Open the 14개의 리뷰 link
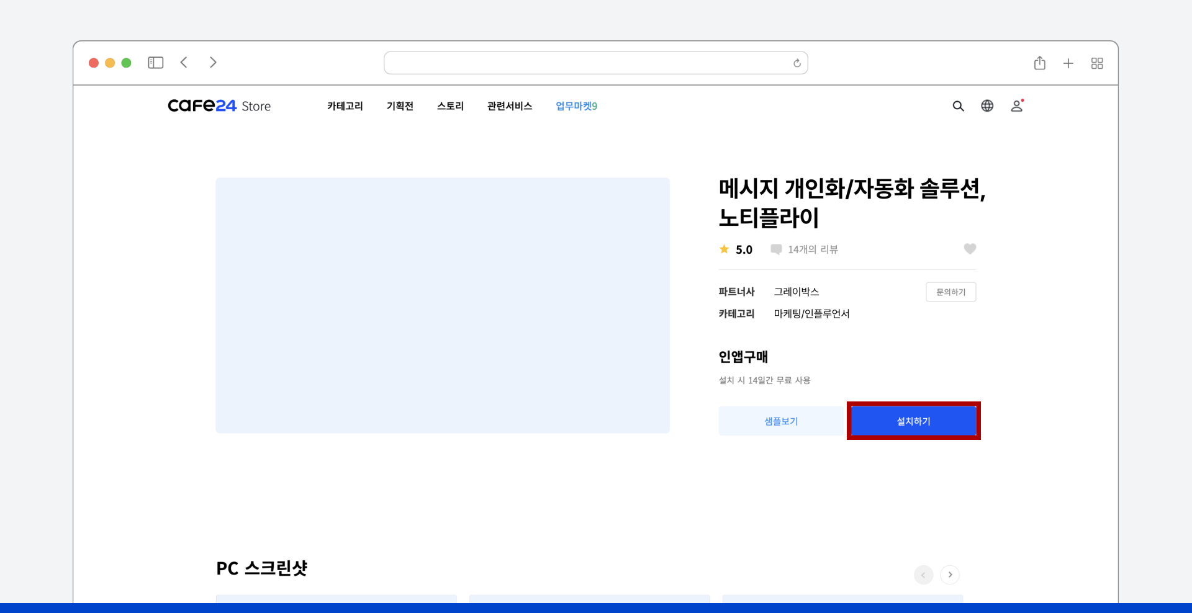The height and width of the screenshot is (613, 1192). coord(813,249)
